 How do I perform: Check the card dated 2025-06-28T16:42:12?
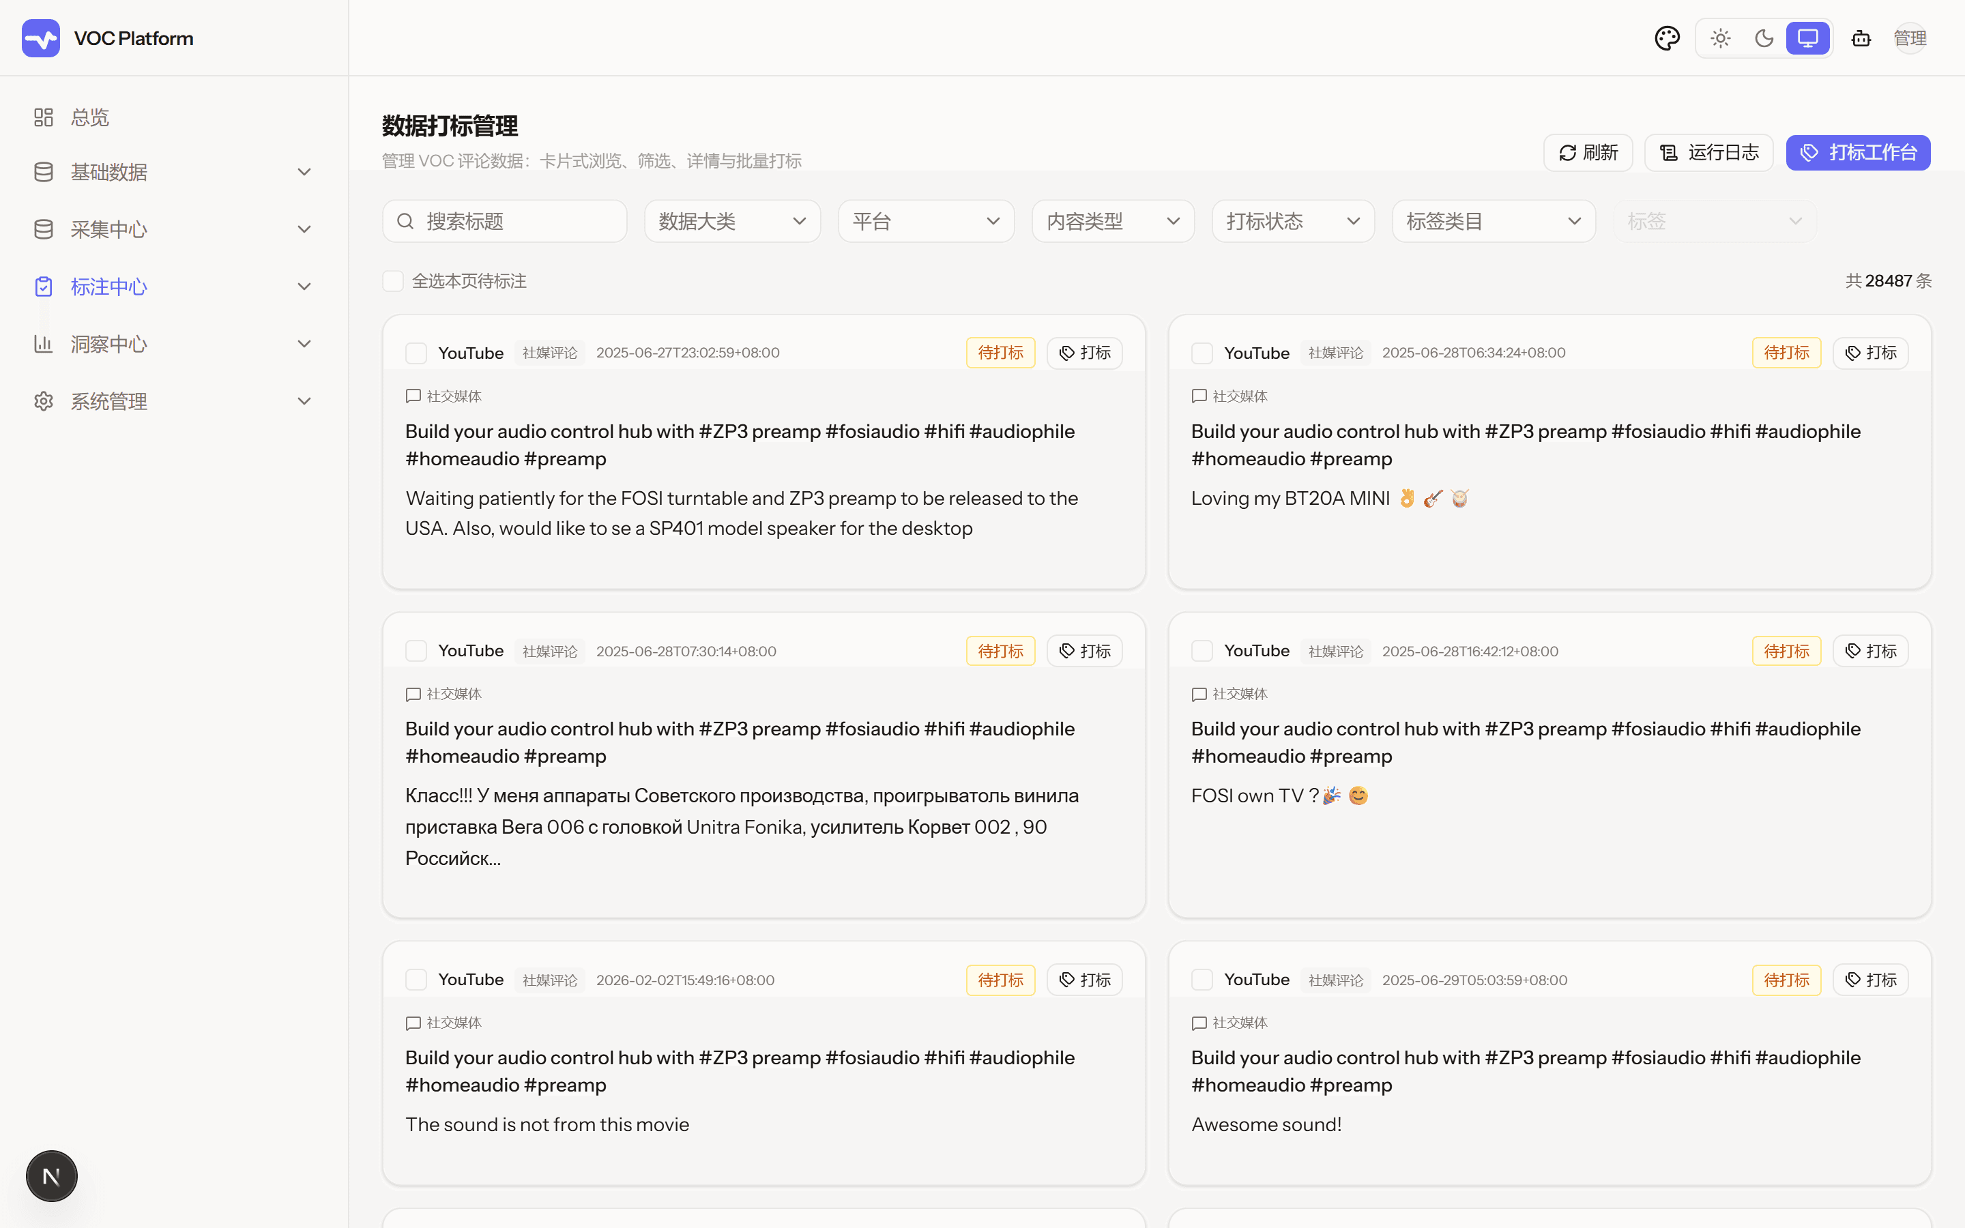pos(1203,652)
